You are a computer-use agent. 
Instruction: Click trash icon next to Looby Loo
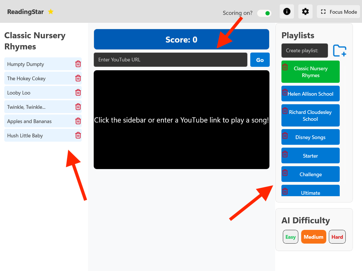point(78,93)
